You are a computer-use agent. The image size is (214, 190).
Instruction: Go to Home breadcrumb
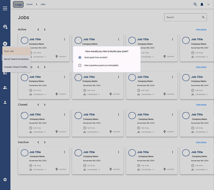click(29, 4)
